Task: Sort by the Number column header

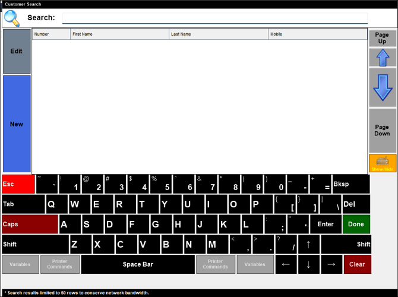Action: pos(51,34)
